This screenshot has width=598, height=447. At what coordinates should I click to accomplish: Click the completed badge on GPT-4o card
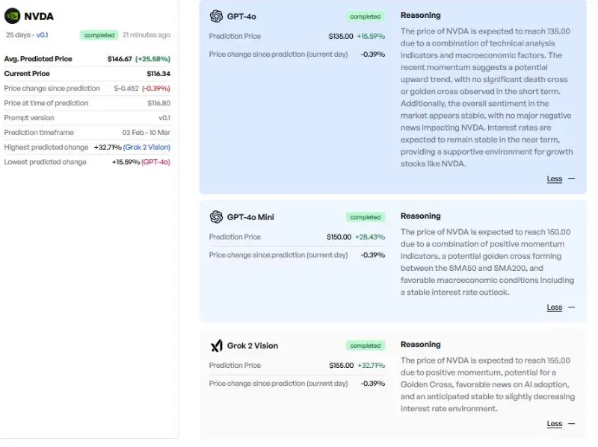point(366,16)
